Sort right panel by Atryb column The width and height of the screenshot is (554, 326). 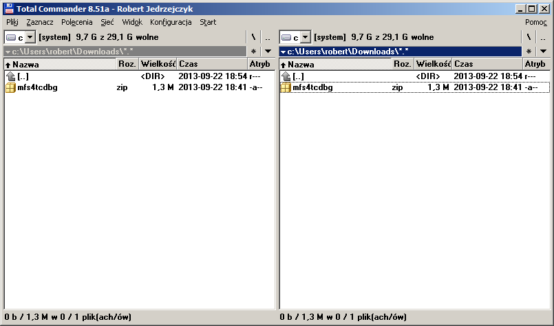pyautogui.click(x=536, y=64)
